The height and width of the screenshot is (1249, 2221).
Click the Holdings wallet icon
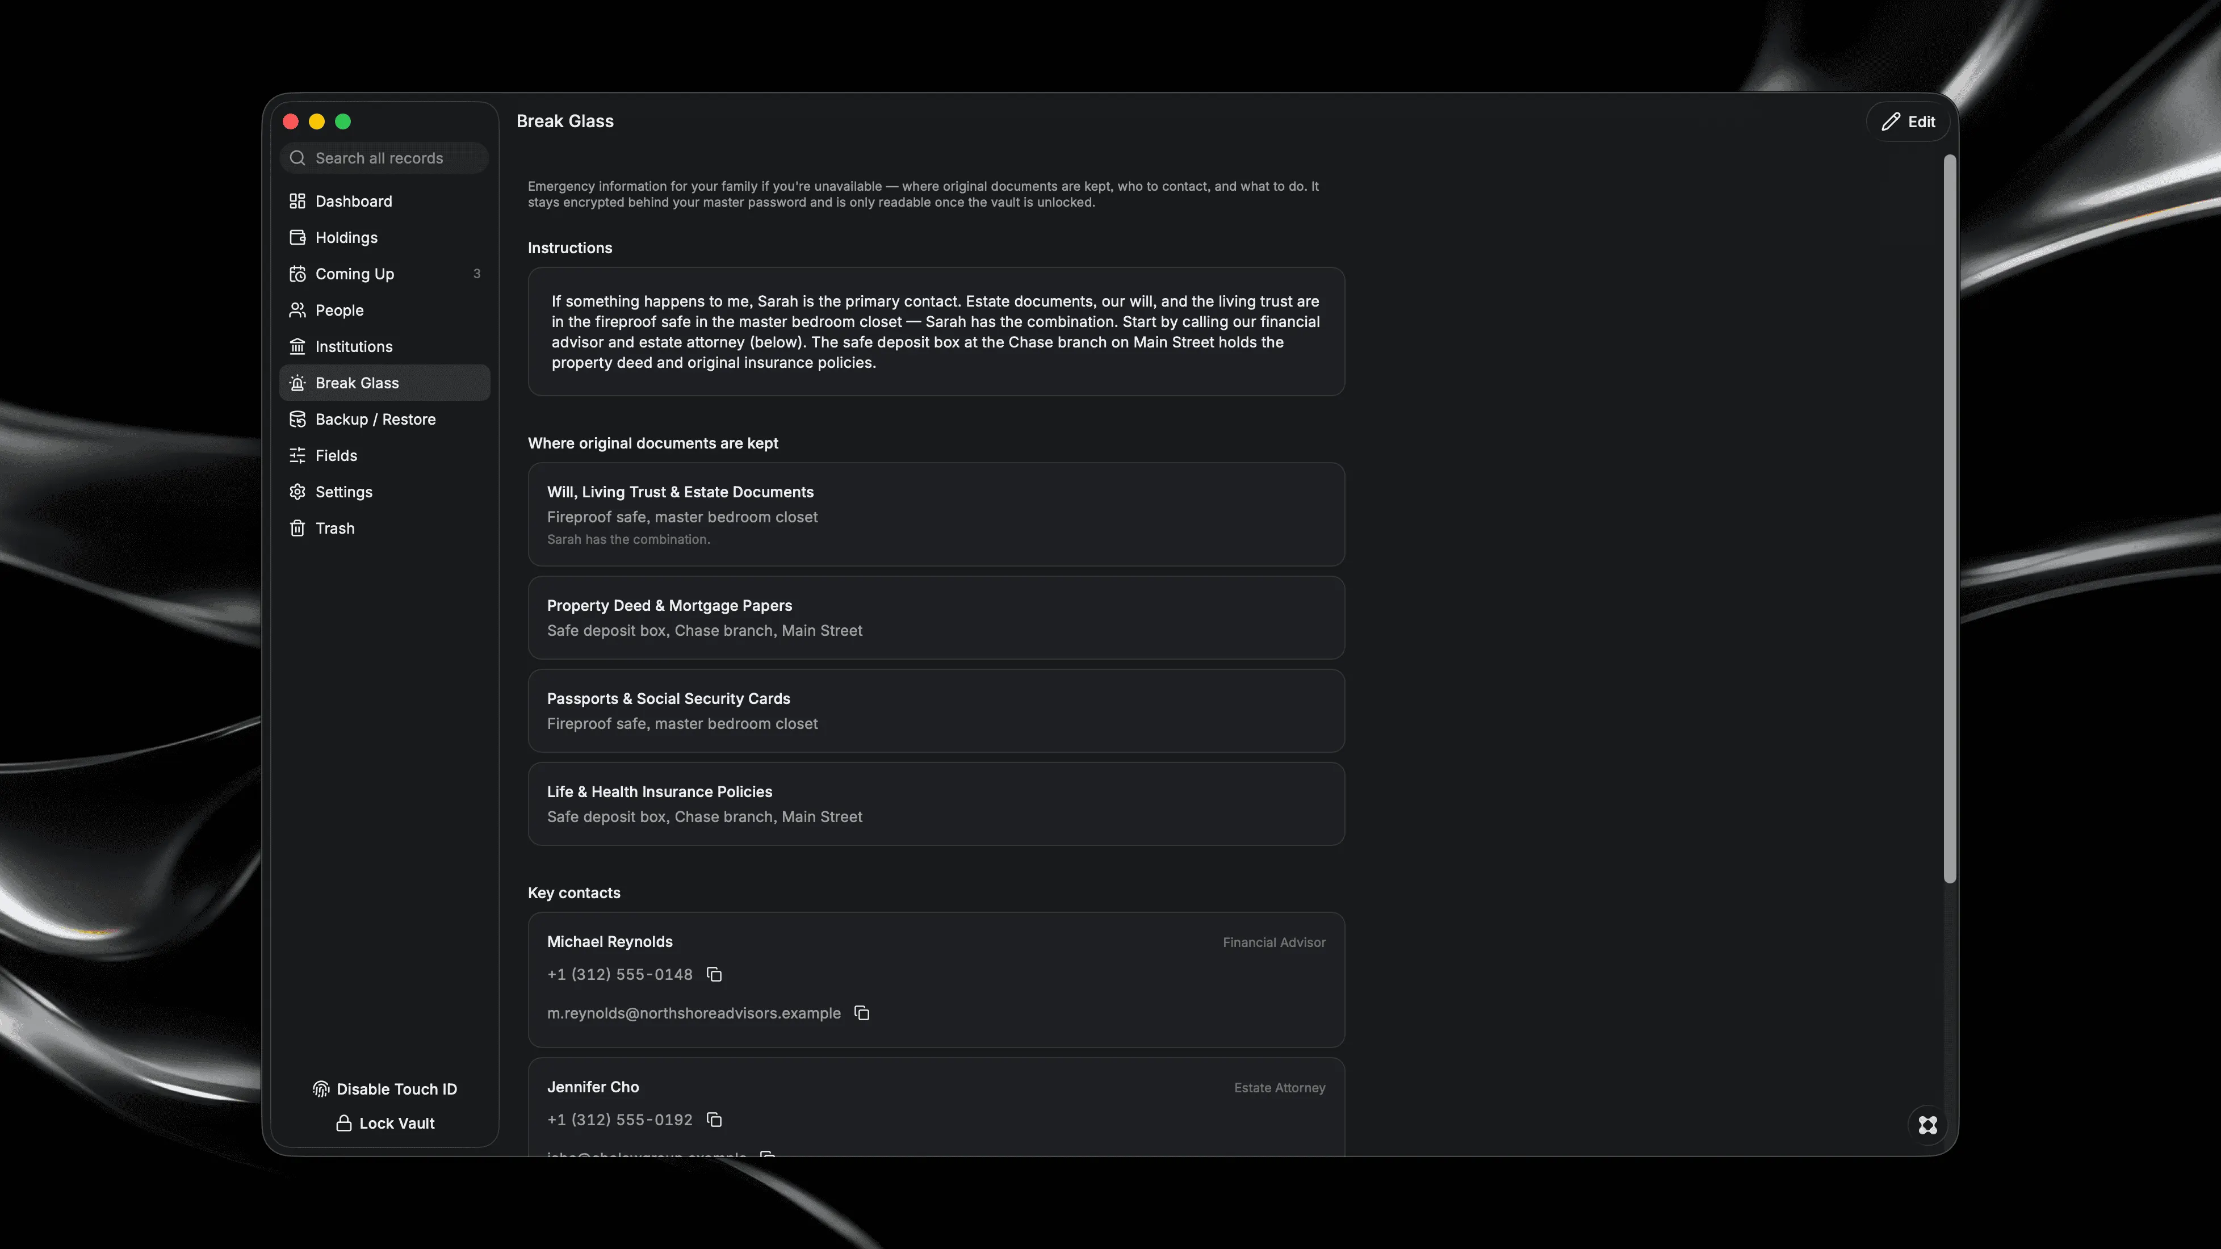tap(297, 237)
